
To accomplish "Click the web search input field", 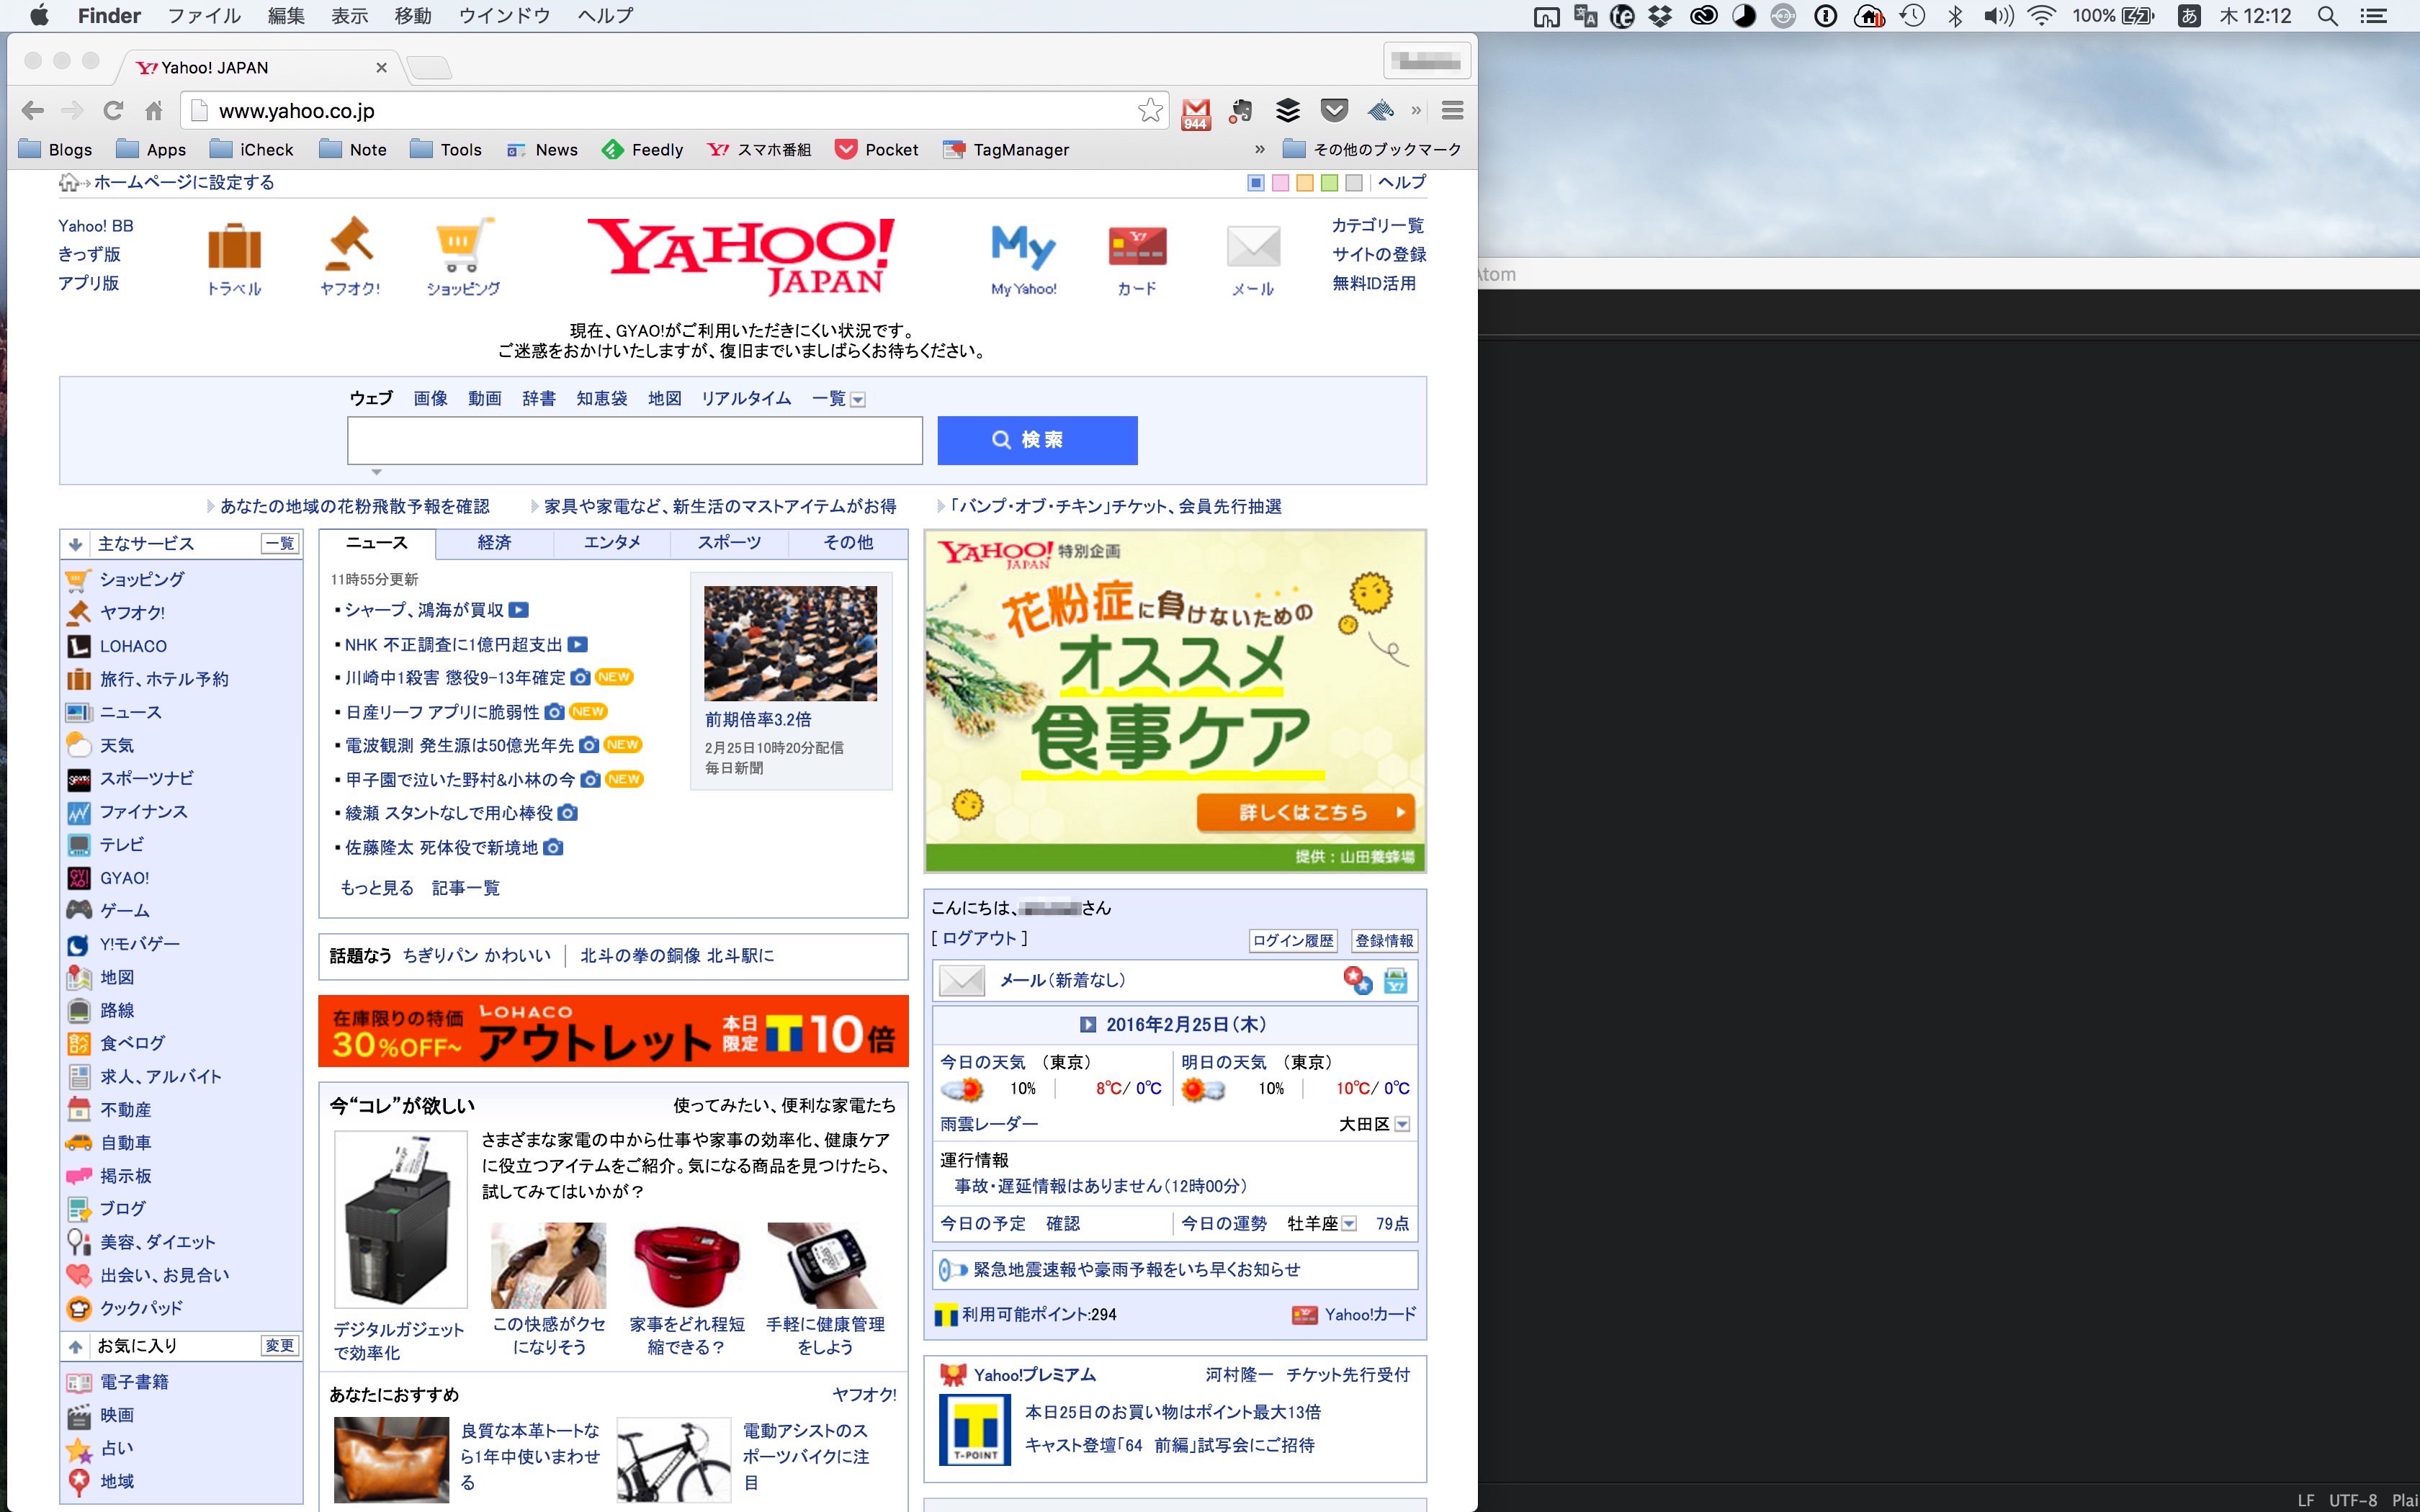I will (x=635, y=441).
